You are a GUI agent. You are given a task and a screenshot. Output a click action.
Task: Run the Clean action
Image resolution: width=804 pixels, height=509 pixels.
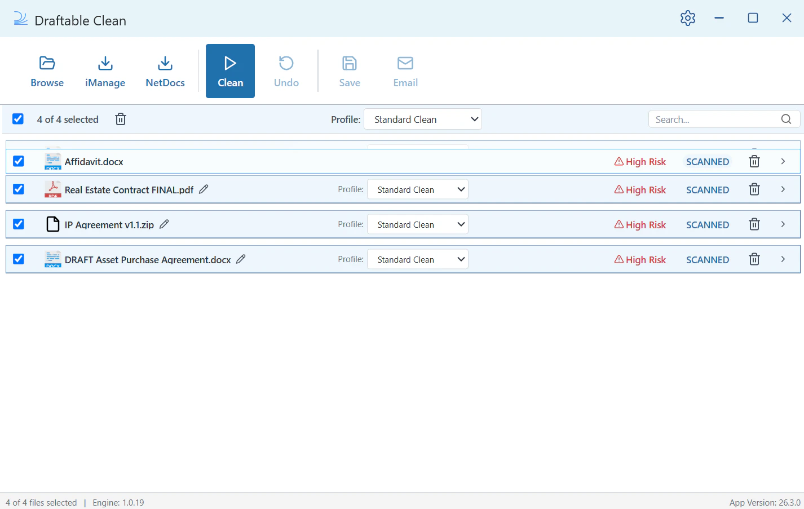(230, 72)
